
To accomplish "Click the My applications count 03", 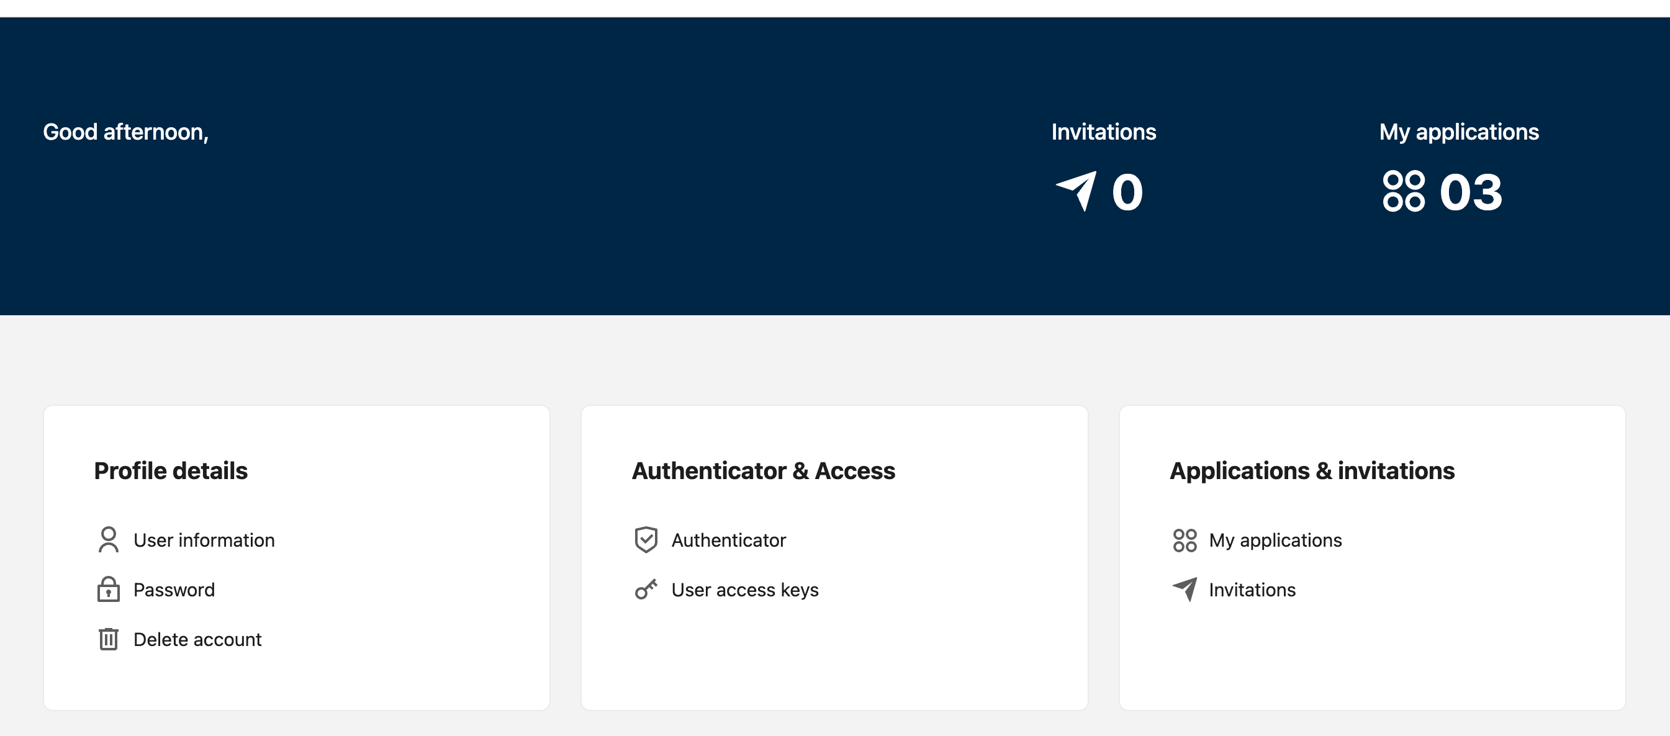I will 1470,192.
